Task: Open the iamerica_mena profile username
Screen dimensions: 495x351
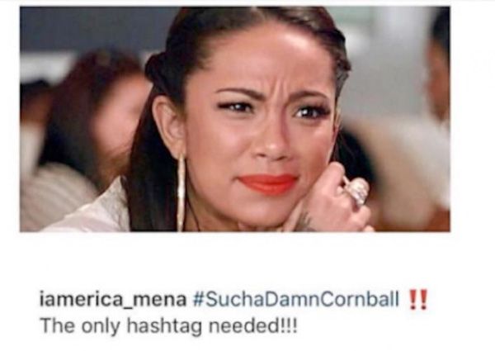Action: pyautogui.click(x=113, y=300)
